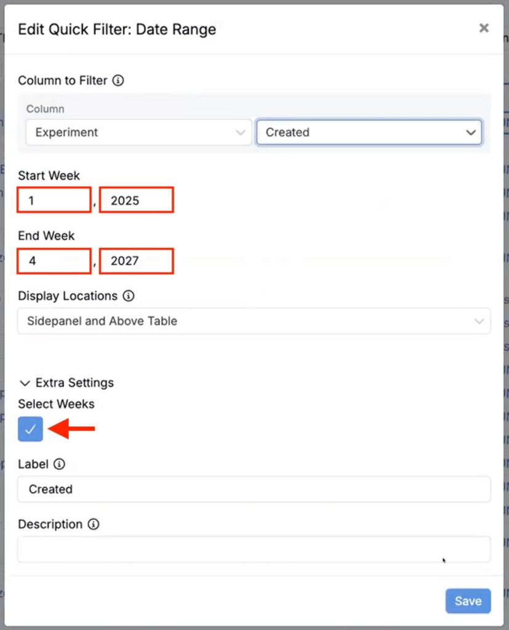Uncheck the Select Weeks checkbox
509x630 pixels.
pos(31,429)
